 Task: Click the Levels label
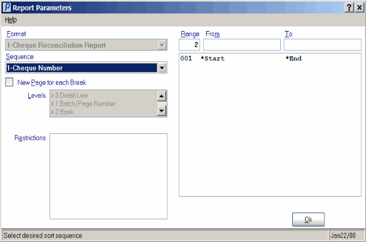[37, 95]
